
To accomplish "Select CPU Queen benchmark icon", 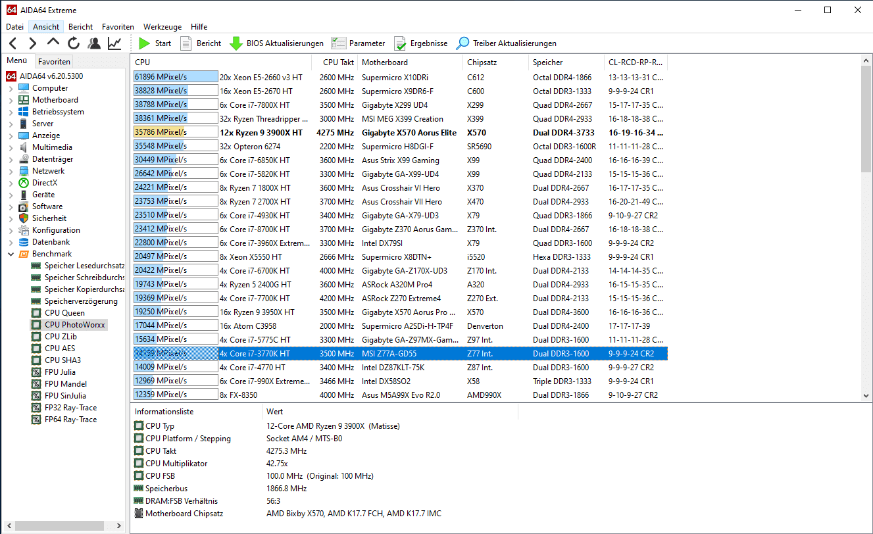I will tap(36, 313).
